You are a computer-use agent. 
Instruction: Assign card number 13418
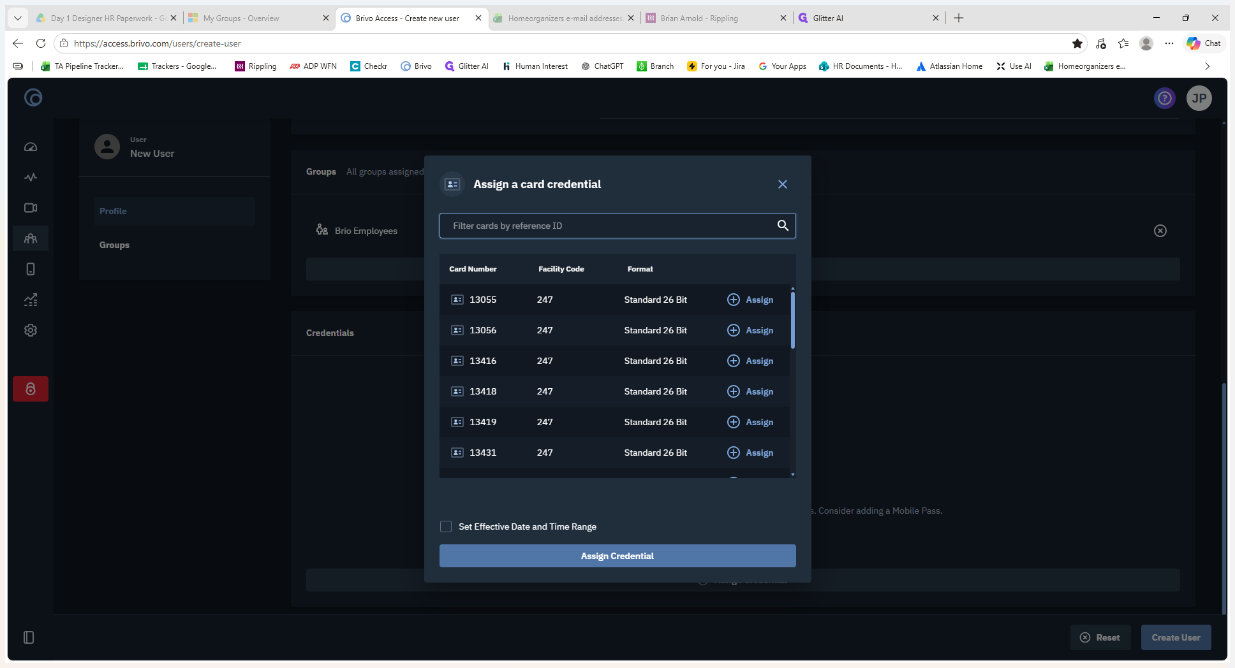pyautogui.click(x=750, y=391)
